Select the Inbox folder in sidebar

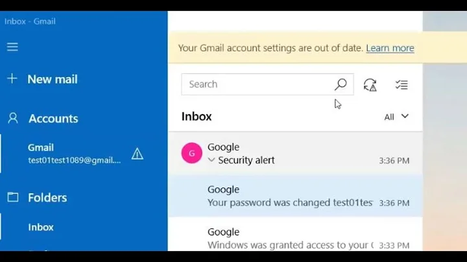pyautogui.click(x=41, y=227)
